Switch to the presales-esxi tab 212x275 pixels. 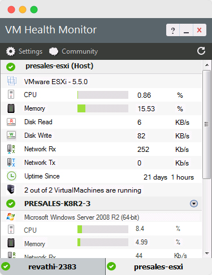click(159, 267)
